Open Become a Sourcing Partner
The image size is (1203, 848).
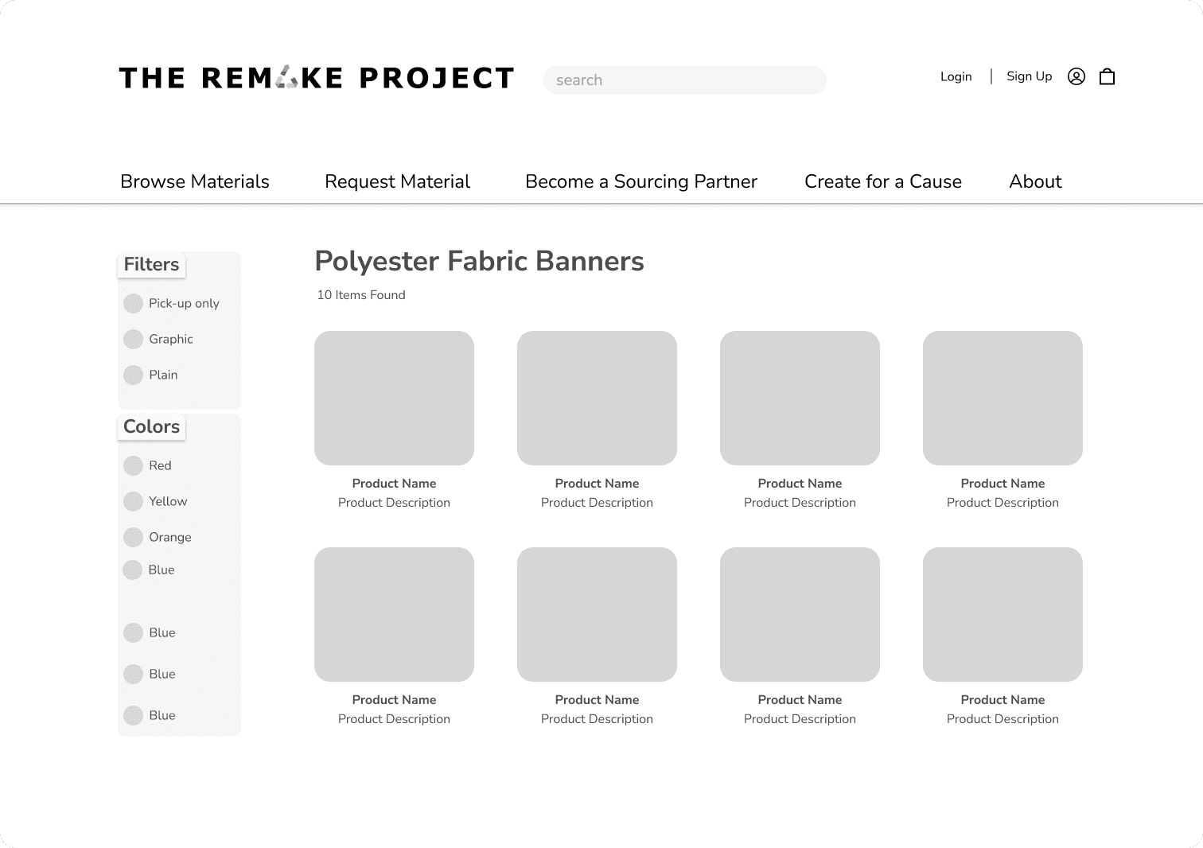(641, 181)
